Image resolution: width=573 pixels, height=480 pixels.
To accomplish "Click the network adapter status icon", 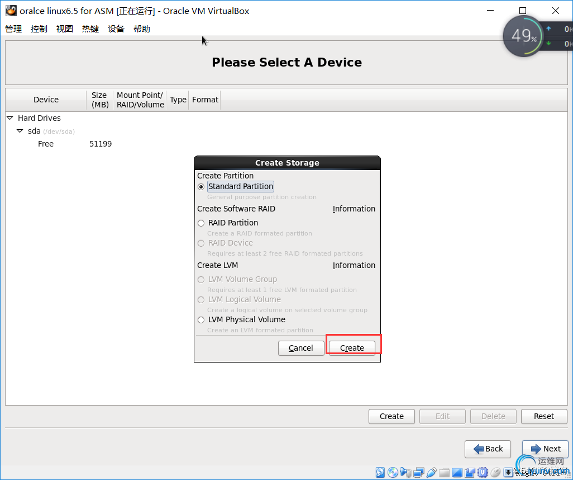I will click(419, 472).
